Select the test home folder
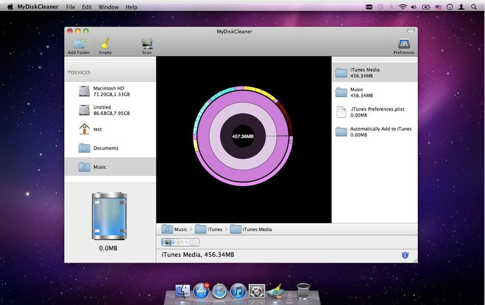The height and width of the screenshot is (305, 485). 110,129
